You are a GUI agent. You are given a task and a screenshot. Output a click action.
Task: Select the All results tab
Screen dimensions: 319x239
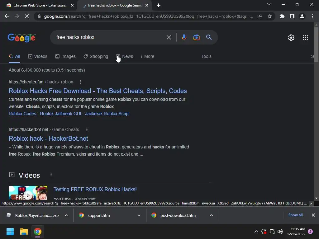pos(14,57)
